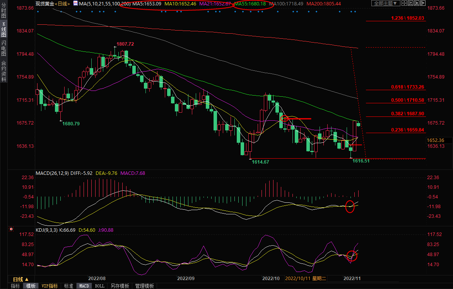This screenshot has width=453, height=289.
Task: Switch to the BOLL template
Action: pyautogui.click(x=99, y=286)
